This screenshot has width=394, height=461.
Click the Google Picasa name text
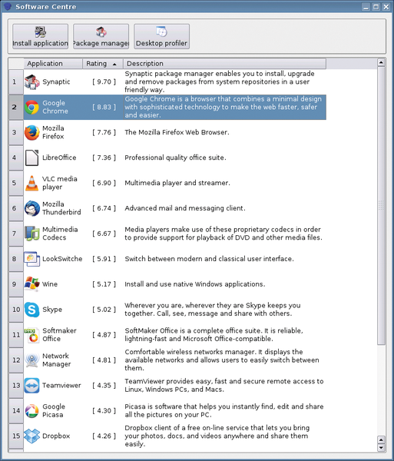tap(54, 410)
